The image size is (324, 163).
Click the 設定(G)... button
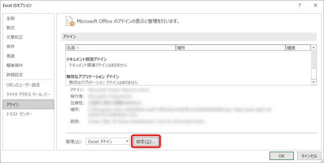click(x=146, y=142)
